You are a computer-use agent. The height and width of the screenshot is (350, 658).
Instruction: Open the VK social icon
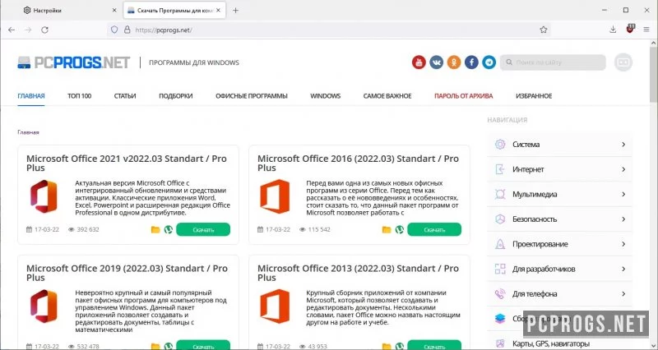[436, 62]
